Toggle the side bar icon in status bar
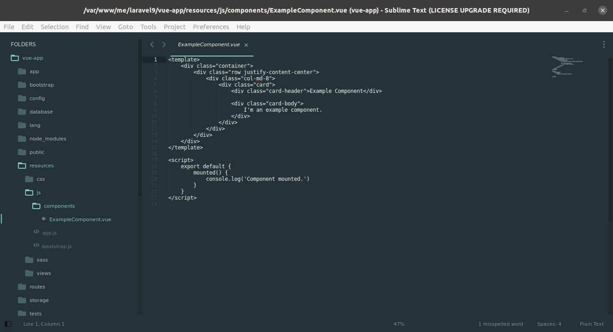 coord(8,324)
